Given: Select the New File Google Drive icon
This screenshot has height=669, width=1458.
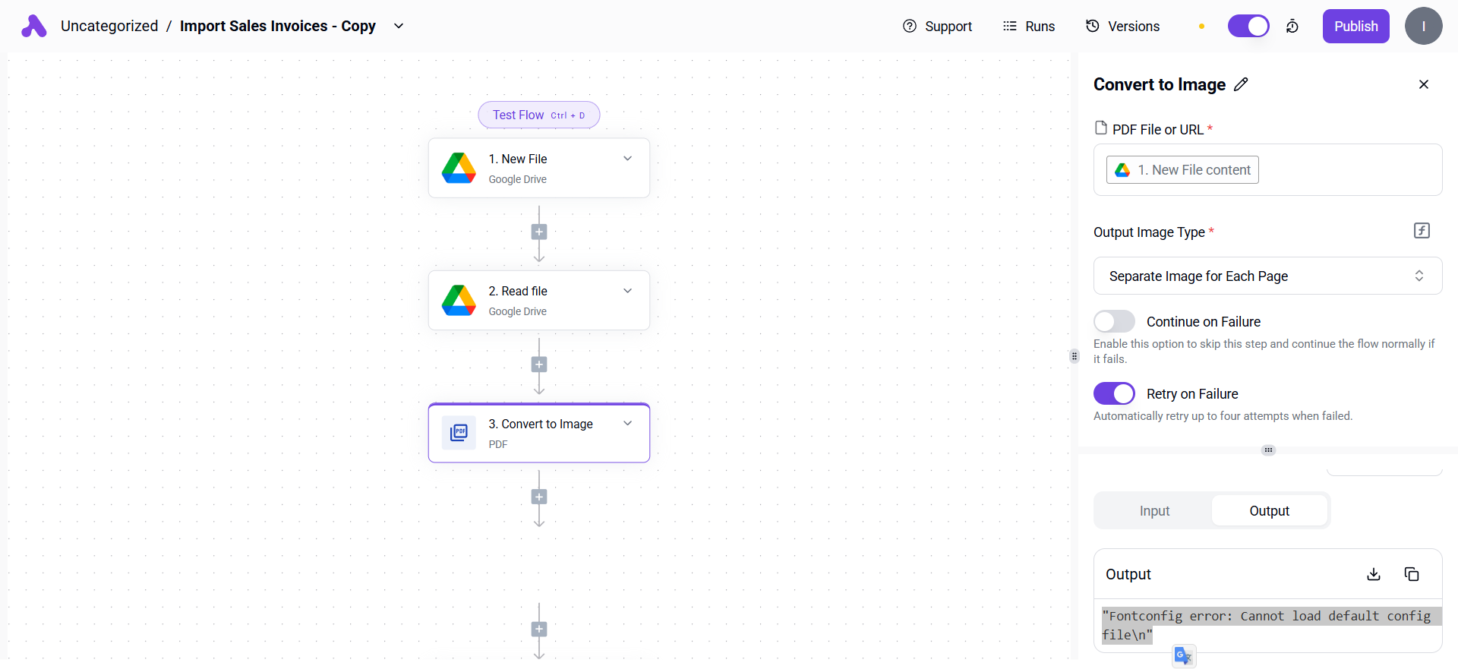Looking at the screenshot, I should click(459, 168).
